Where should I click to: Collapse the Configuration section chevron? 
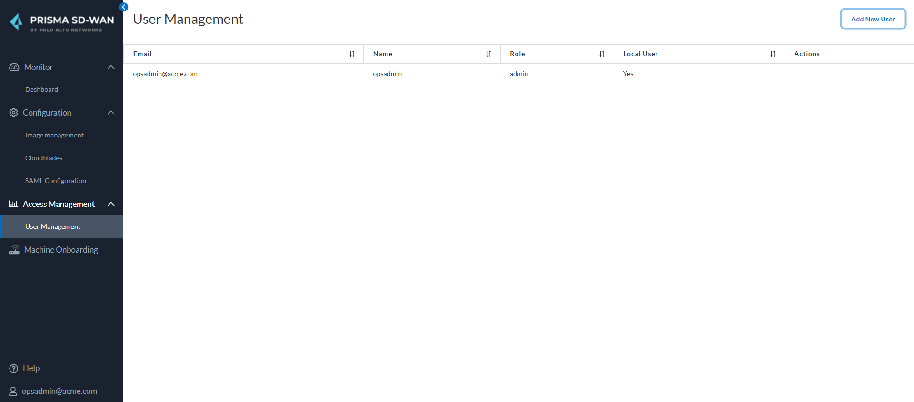111,113
